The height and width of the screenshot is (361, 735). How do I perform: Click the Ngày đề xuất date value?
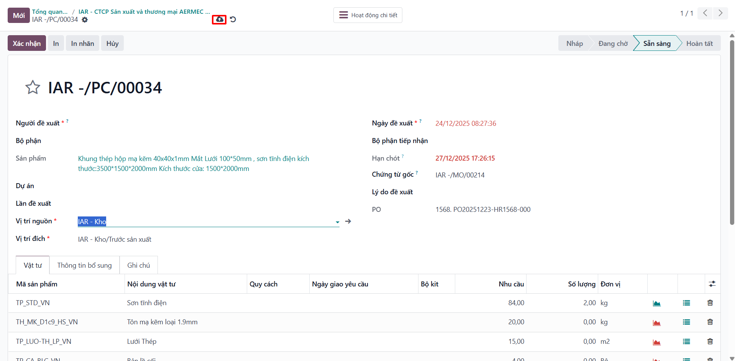point(466,124)
